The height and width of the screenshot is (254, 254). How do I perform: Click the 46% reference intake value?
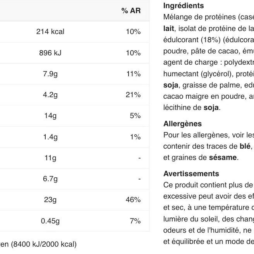pyautogui.click(x=133, y=199)
